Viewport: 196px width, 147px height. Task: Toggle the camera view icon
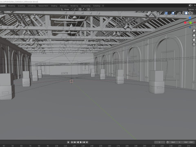[x=194, y=40]
